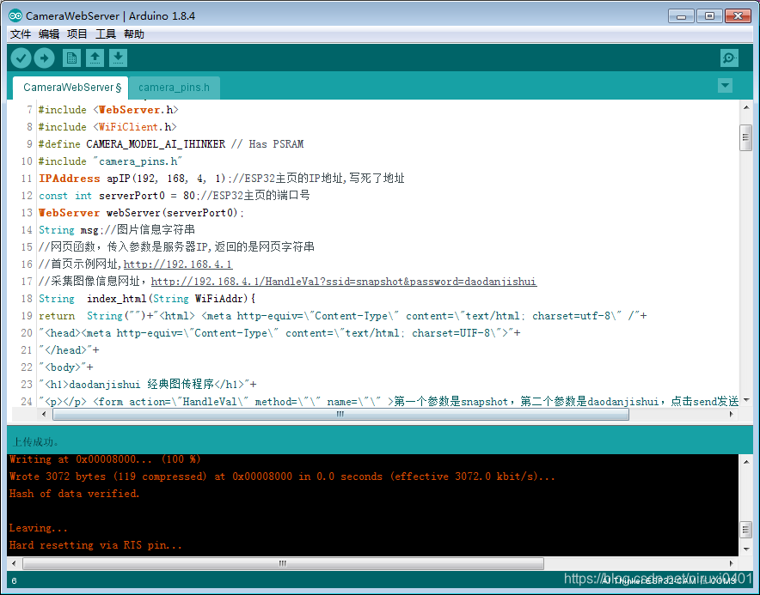Click the editor vertical scrollbar thumb
Image resolution: width=760 pixels, height=595 pixels.
coord(746,137)
